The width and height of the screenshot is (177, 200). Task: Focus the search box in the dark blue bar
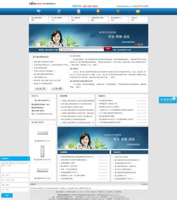coord(81,50)
